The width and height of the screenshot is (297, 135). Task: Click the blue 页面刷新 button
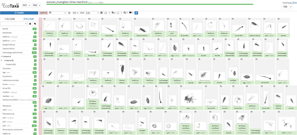click(19, 13)
